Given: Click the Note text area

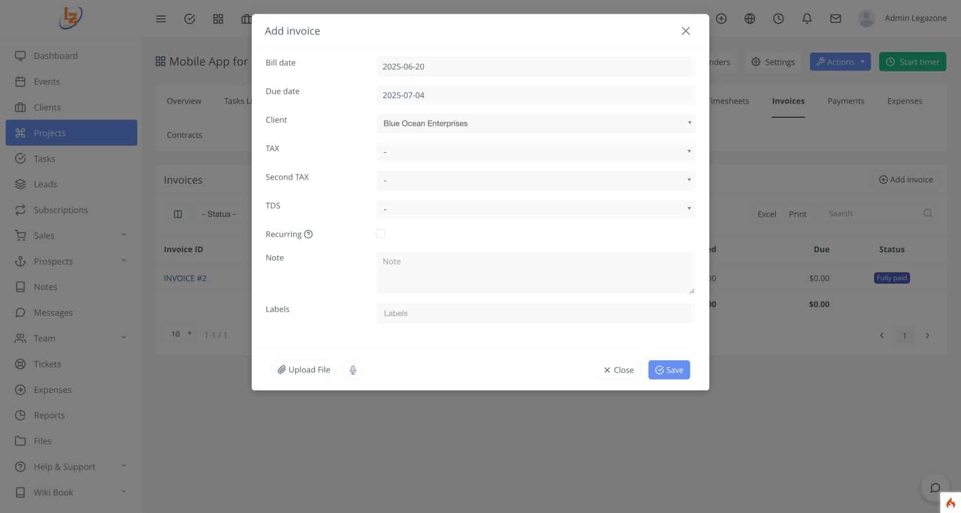Looking at the screenshot, I should tap(536, 273).
